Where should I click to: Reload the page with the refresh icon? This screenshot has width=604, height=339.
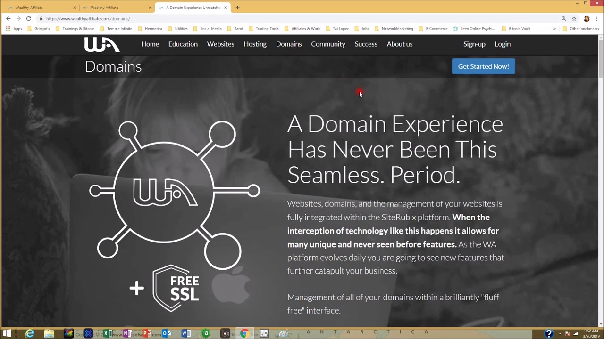tap(29, 19)
